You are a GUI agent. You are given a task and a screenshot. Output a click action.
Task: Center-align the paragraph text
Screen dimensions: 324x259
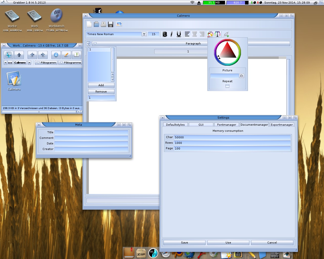coord(194,34)
